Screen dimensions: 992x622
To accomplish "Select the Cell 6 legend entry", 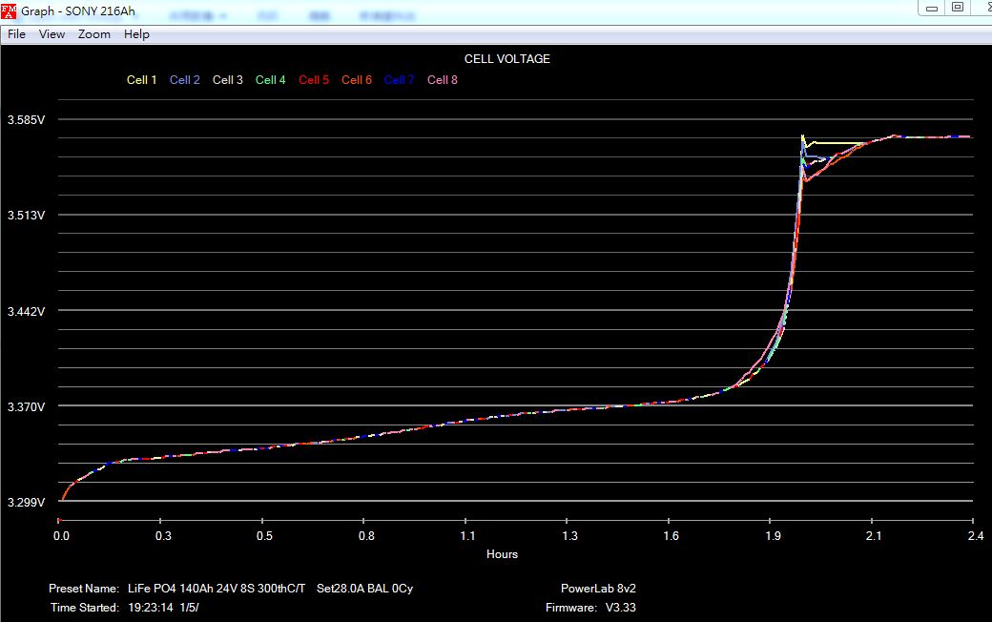I will click(356, 80).
